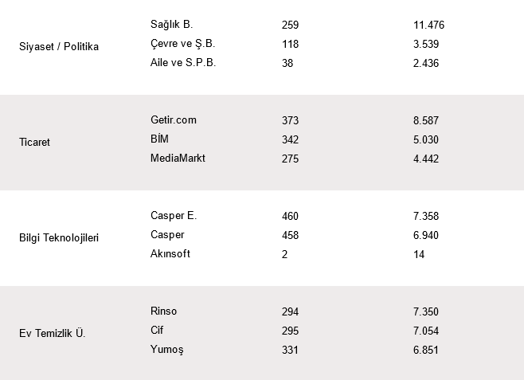Viewport: 524px width, 380px height.
Task: Select the value 6.851 next to Yumoş
Action: tap(426, 350)
